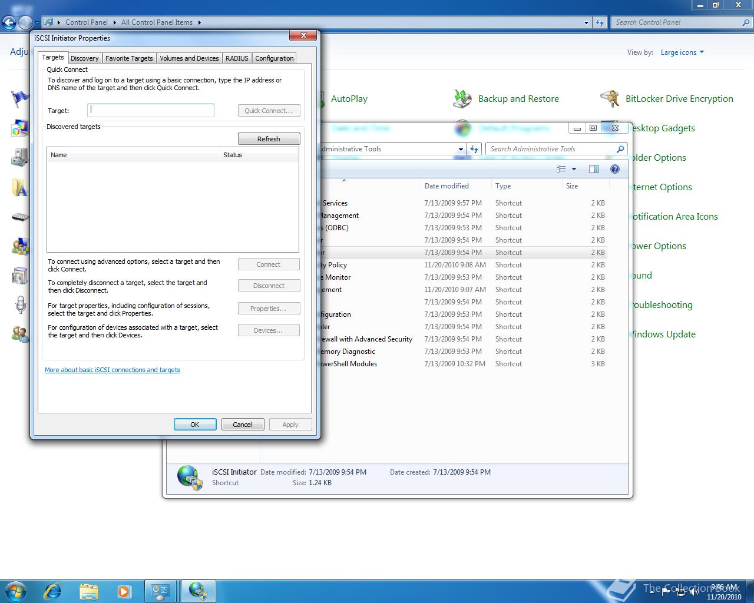Viewport: 754px width, 603px height.
Task: Click the Control Panel Back arrow button
Action: 8,22
